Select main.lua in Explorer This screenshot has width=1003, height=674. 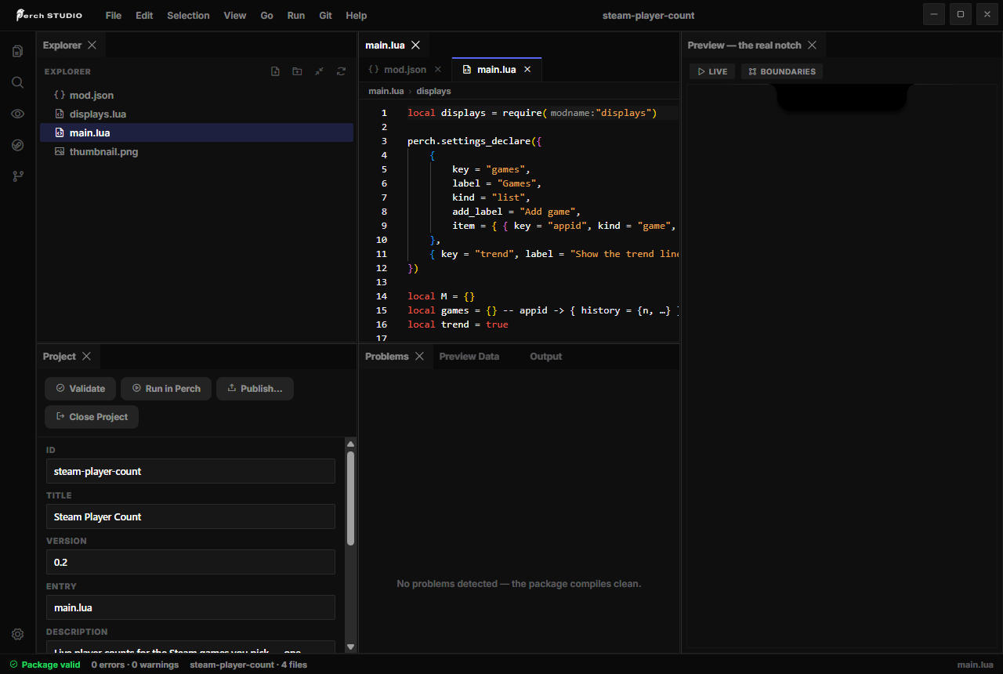click(197, 133)
